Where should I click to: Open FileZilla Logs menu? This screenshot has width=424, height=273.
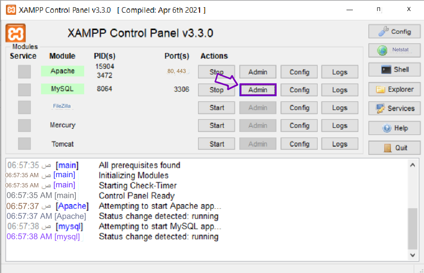pos(340,108)
